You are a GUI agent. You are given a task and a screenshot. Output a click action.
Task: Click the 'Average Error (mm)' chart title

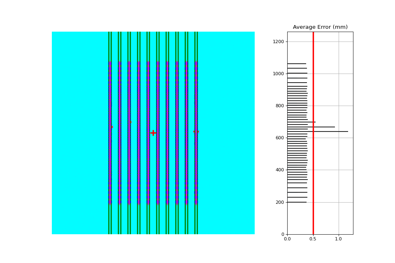(x=320, y=27)
